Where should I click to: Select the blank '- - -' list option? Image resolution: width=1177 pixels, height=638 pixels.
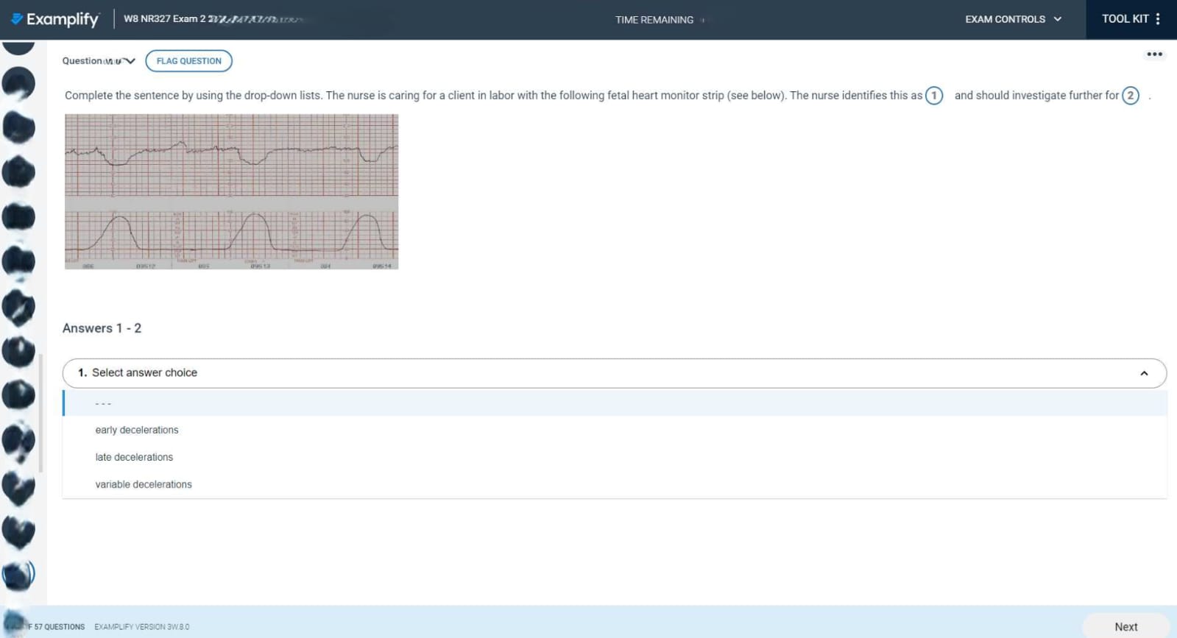103,403
